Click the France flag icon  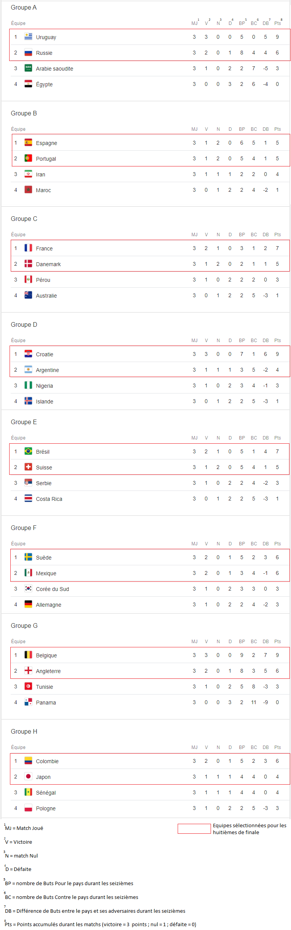pos(28,248)
